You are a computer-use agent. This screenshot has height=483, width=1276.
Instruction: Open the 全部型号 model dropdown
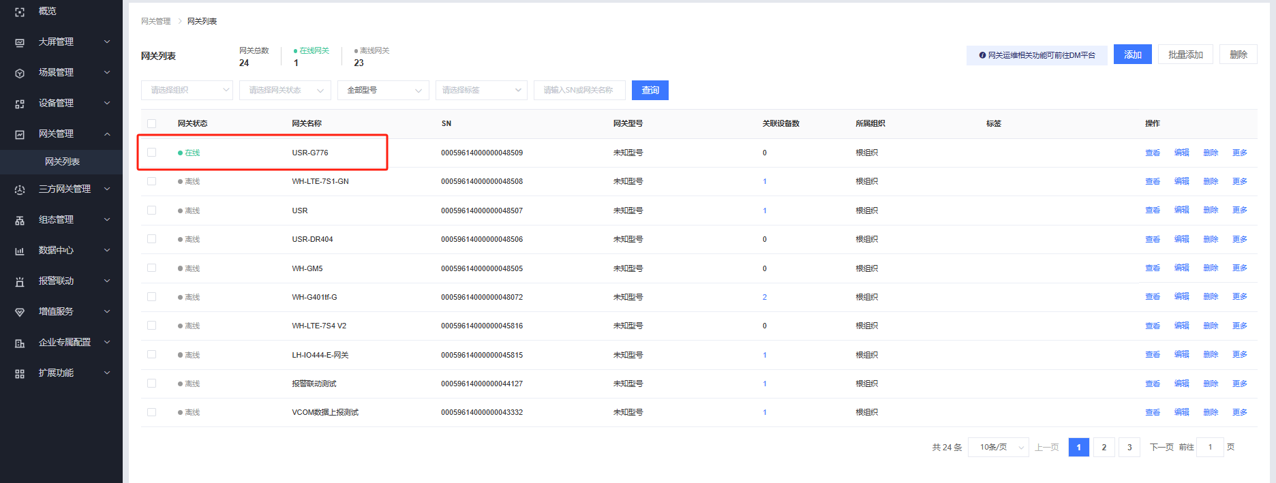(x=383, y=90)
